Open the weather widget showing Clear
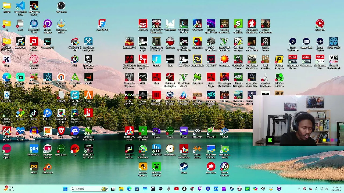Image resolution: width=344 pixels, height=193 pixels. pyautogui.click(x=9, y=189)
